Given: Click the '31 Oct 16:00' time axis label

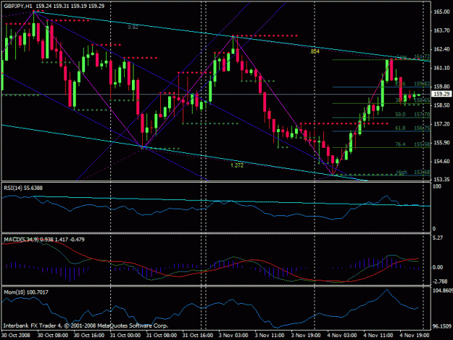Looking at the screenshot, I should (x=198, y=336).
